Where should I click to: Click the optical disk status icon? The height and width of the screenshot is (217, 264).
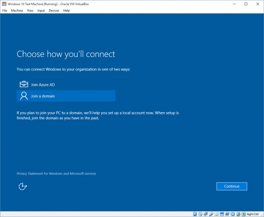200,214
